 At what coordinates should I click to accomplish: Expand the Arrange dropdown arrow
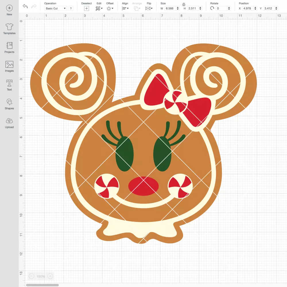(140, 8)
